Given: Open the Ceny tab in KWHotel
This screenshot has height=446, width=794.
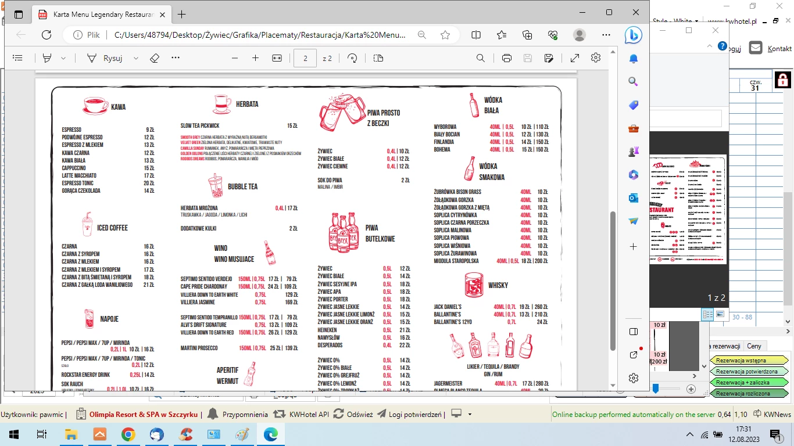Looking at the screenshot, I should tap(754, 346).
